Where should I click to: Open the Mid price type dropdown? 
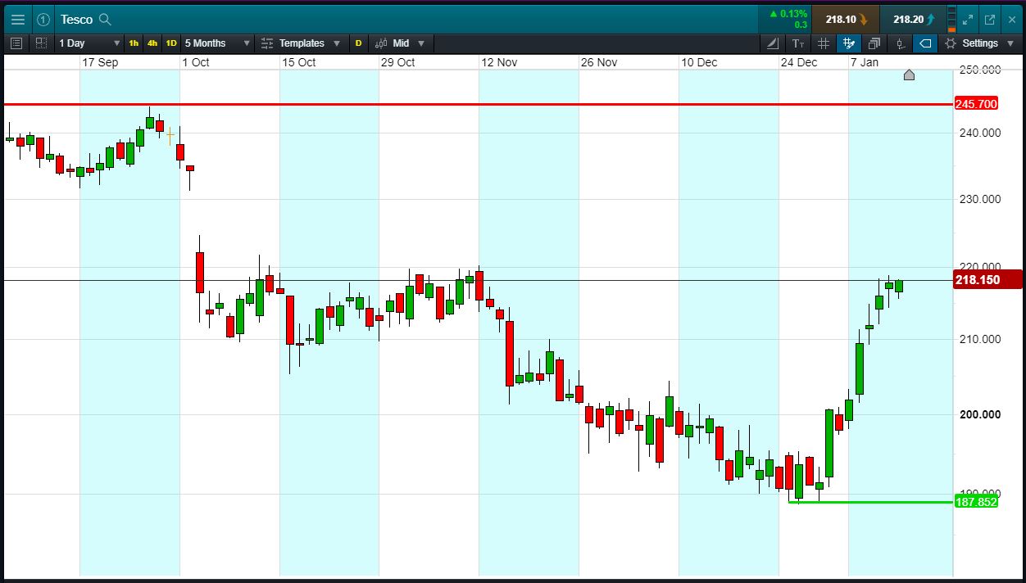(x=402, y=43)
